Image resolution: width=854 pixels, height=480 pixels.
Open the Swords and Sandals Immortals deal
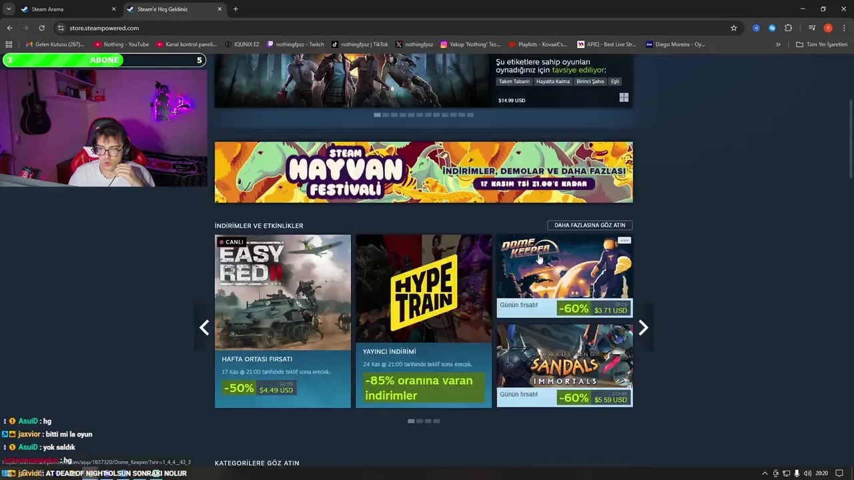(x=564, y=365)
